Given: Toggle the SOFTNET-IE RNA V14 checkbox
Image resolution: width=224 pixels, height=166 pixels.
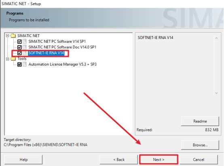Looking at the screenshot, I should pos(19,53).
